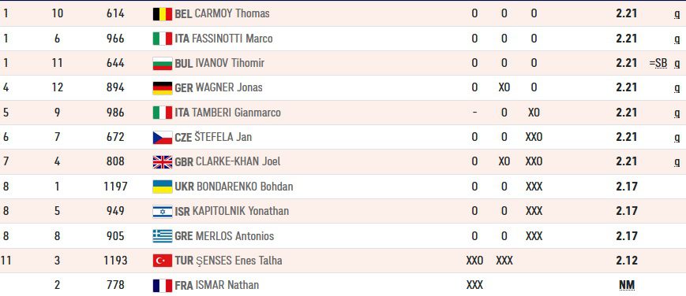Select CLARKE-KHAN Joel name
The width and height of the screenshot is (686, 296).
coord(238,161)
